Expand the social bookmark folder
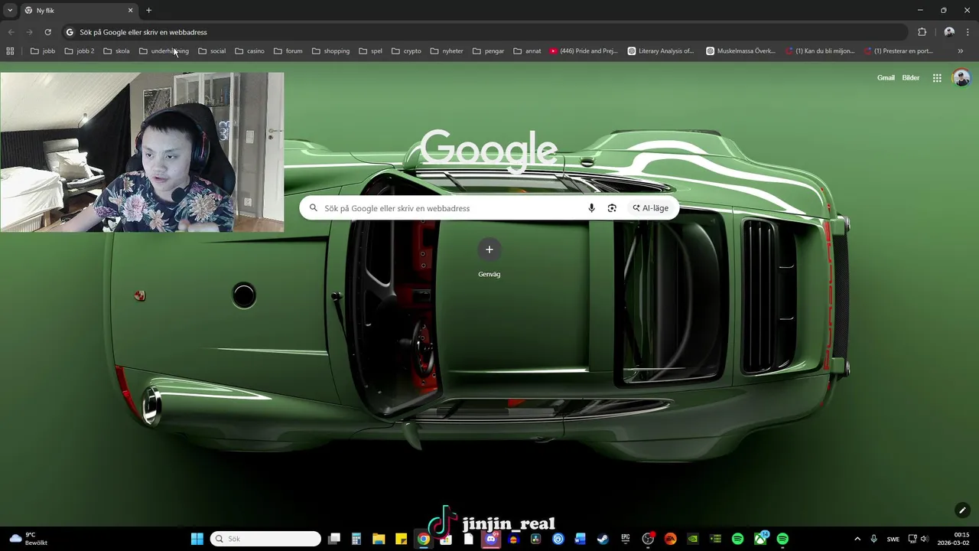This screenshot has height=551, width=979. (212, 51)
